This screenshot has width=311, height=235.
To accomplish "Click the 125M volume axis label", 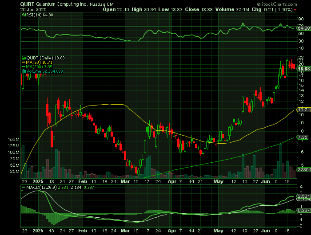I will 13,146.
